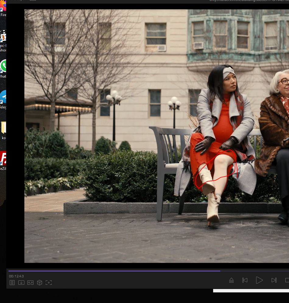Skip to the previous track
The width and height of the screenshot is (289, 303).
[x=245, y=280]
